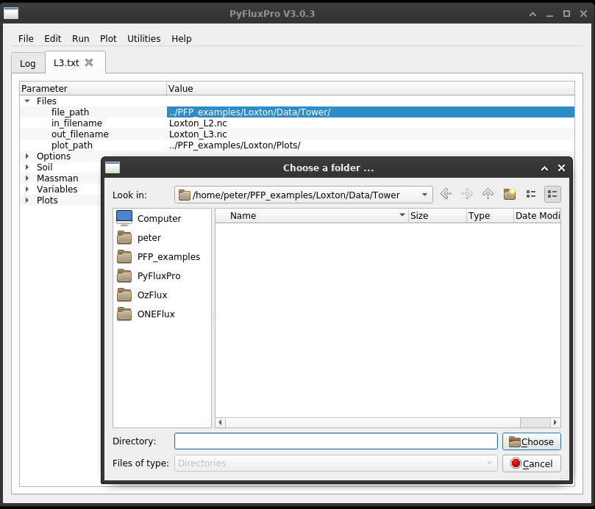The width and height of the screenshot is (595, 509).
Task: Open the File menu
Action: click(26, 39)
